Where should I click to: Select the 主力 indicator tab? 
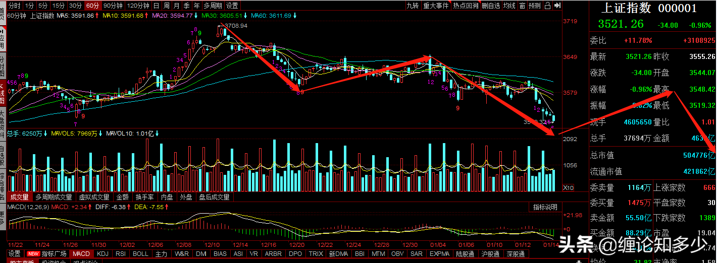(161, 254)
